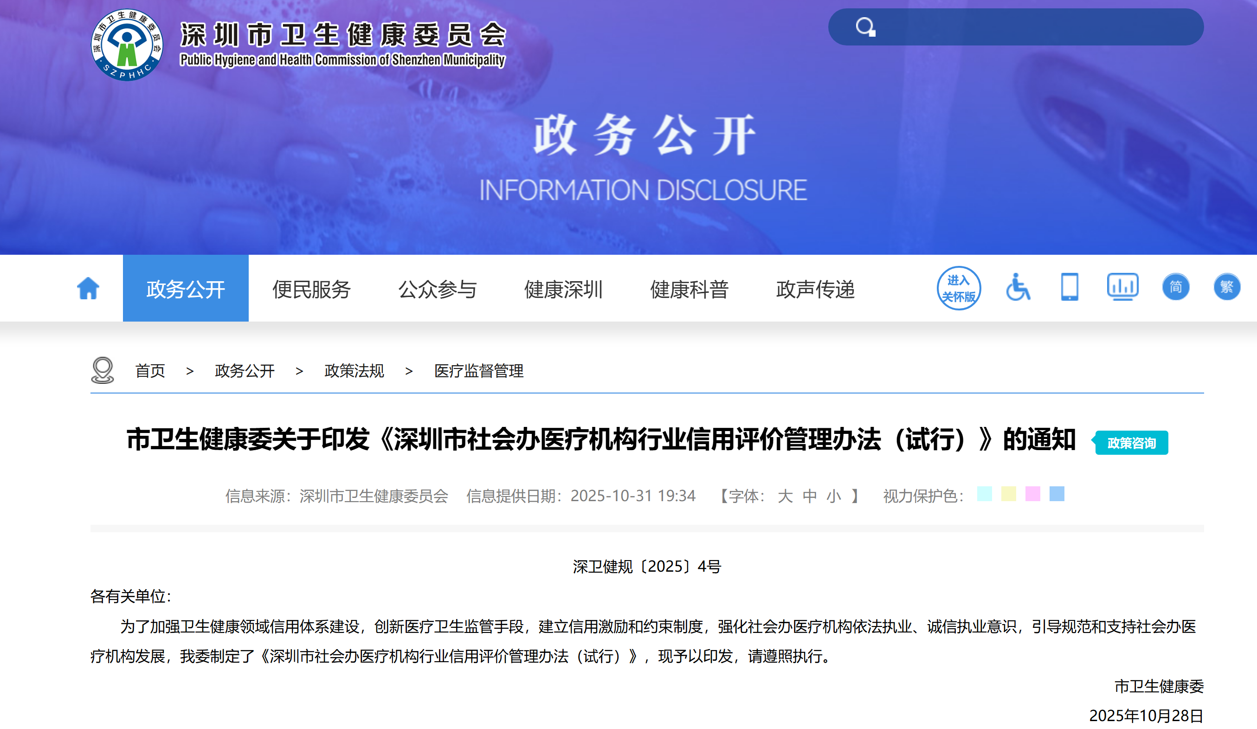Open the 便民服务 menu
Image resolution: width=1257 pixels, height=729 pixels.
[312, 290]
